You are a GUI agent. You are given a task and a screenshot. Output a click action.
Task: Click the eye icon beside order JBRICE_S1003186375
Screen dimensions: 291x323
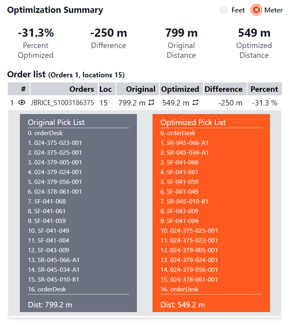click(22, 103)
